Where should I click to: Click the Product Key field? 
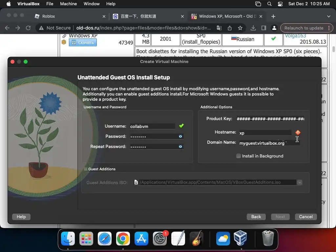270,119
